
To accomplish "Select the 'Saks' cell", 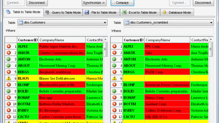I will (x=167, y=53).
